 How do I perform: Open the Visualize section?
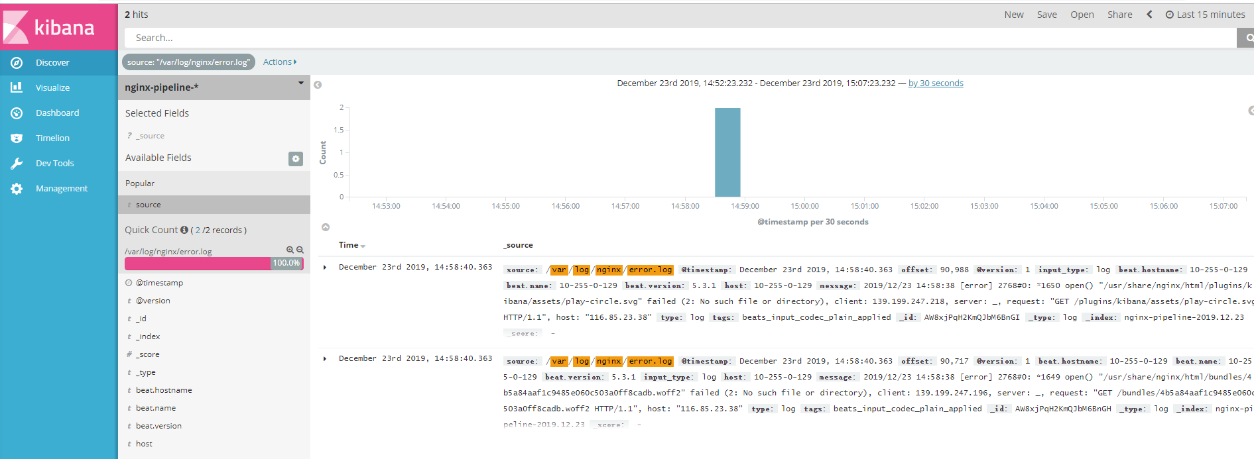pos(58,88)
